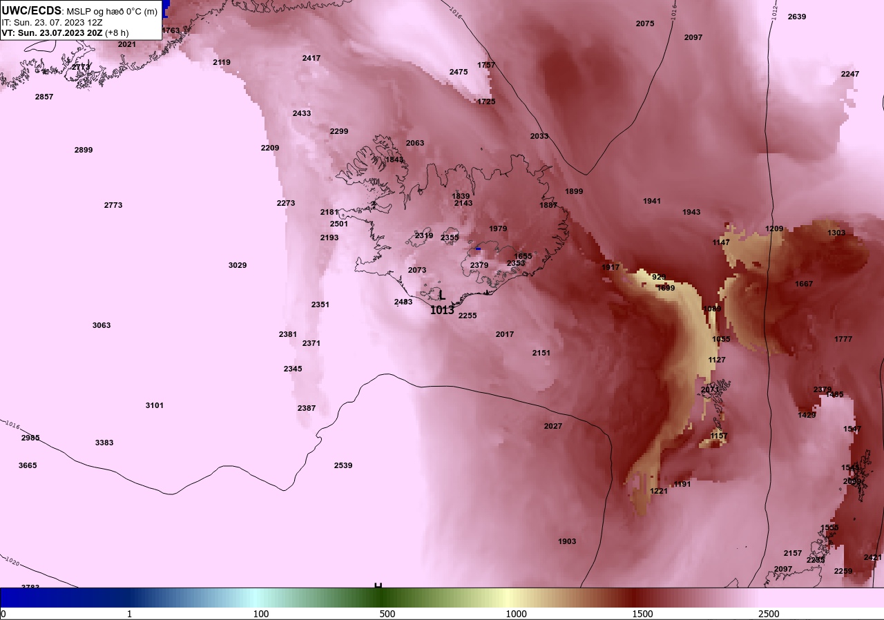The image size is (884, 620).
Task: Click the 1303 height value
Action: click(836, 233)
